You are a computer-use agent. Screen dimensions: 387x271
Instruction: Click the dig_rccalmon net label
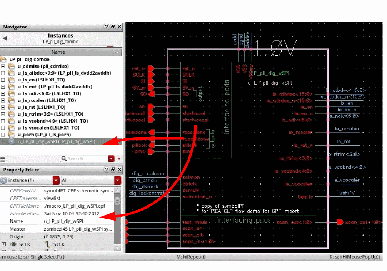coord(148,174)
